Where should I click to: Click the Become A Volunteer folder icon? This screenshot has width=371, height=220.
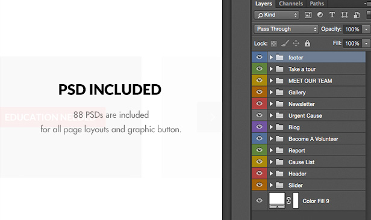click(x=279, y=139)
